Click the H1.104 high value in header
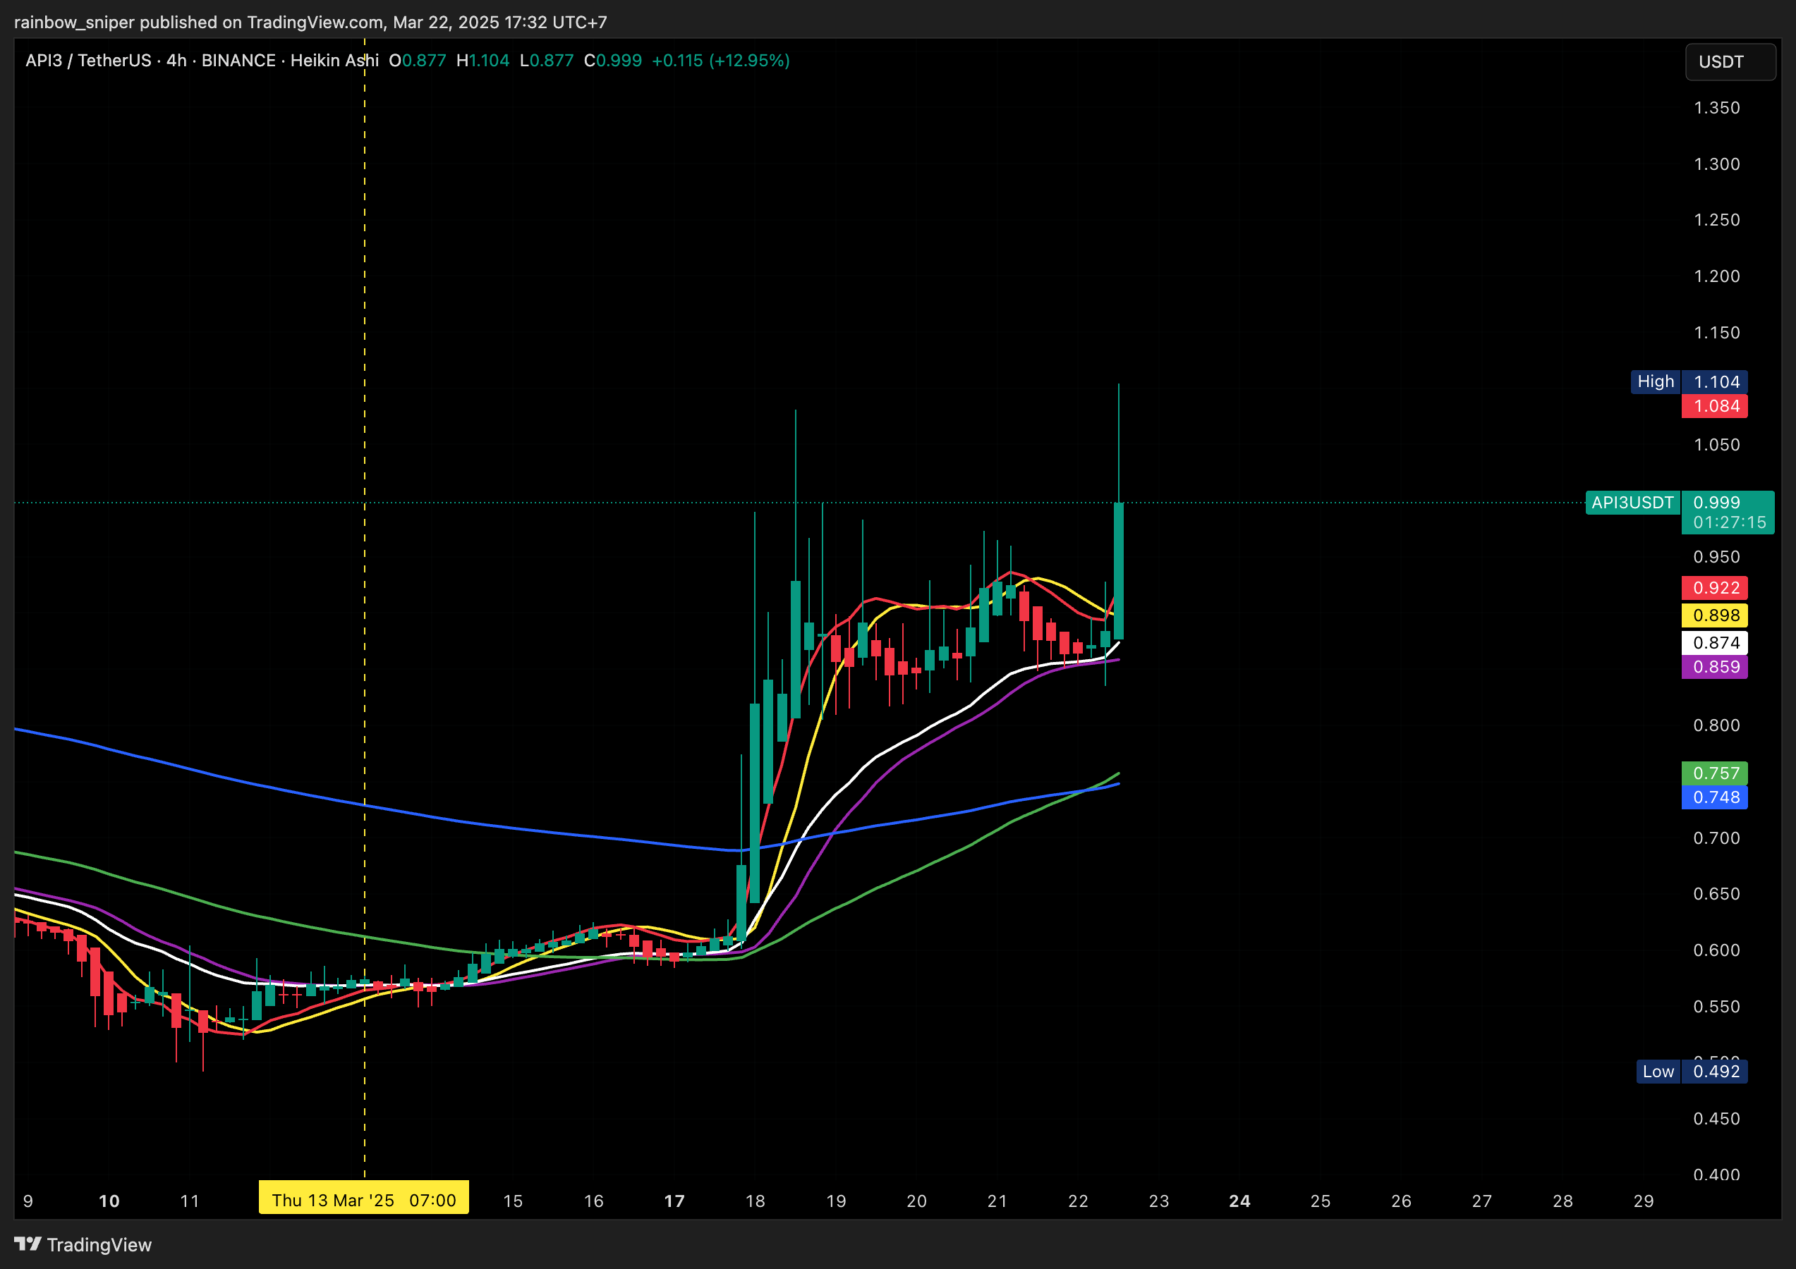 [x=483, y=60]
